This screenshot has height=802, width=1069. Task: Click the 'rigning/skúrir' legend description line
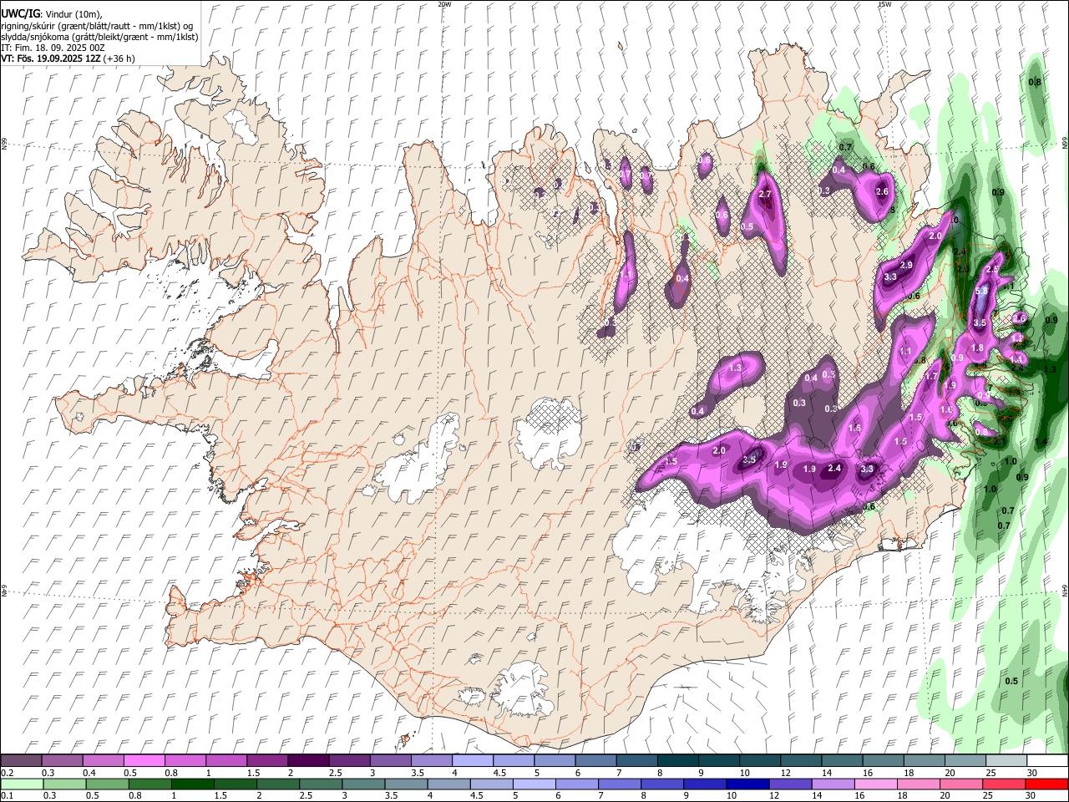(x=97, y=26)
